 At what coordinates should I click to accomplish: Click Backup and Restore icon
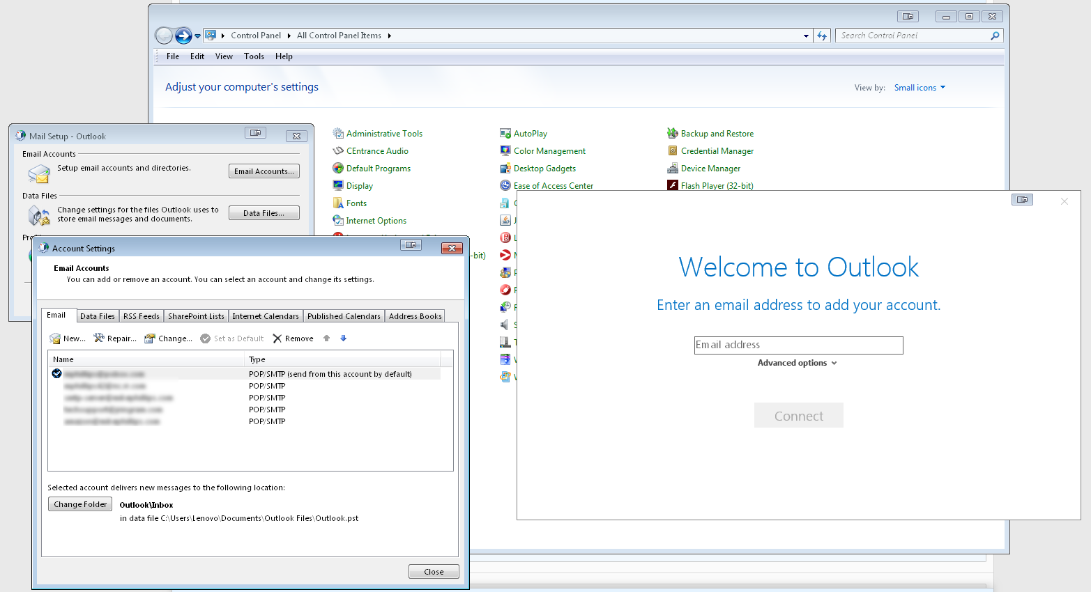tap(673, 134)
